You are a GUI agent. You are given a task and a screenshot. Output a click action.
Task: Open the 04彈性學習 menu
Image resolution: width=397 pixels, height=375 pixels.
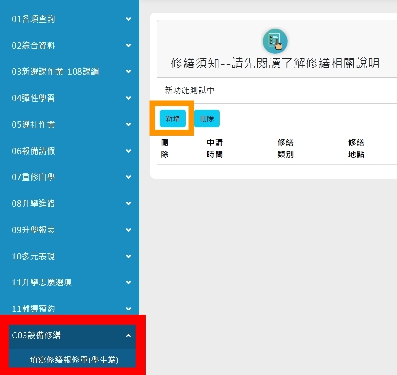pyautogui.click(x=69, y=98)
